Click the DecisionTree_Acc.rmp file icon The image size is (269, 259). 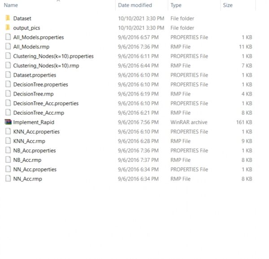pos(8,112)
